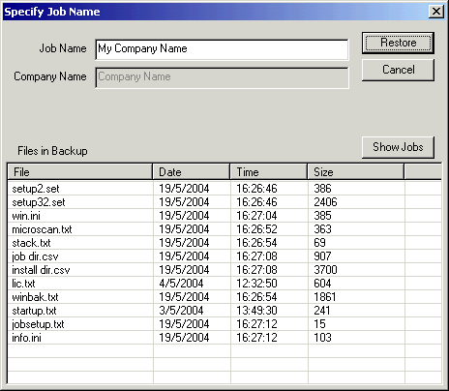Sort by Time column header
The height and width of the screenshot is (391, 449).
pyautogui.click(x=268, y=171)
